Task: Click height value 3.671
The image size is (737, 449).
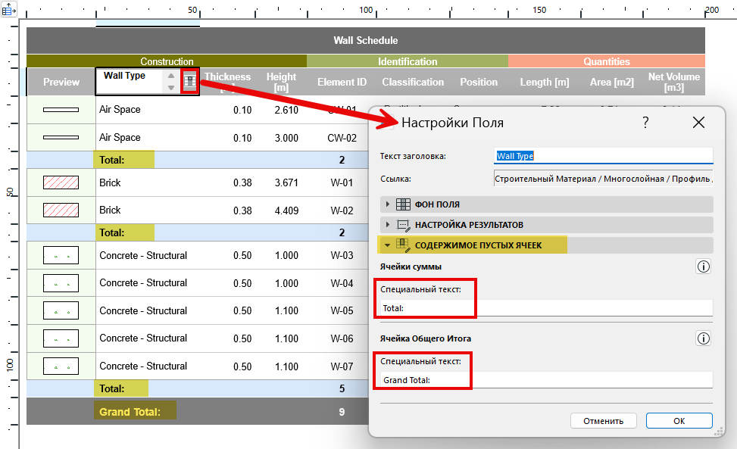Action: (x=286, y=182)
